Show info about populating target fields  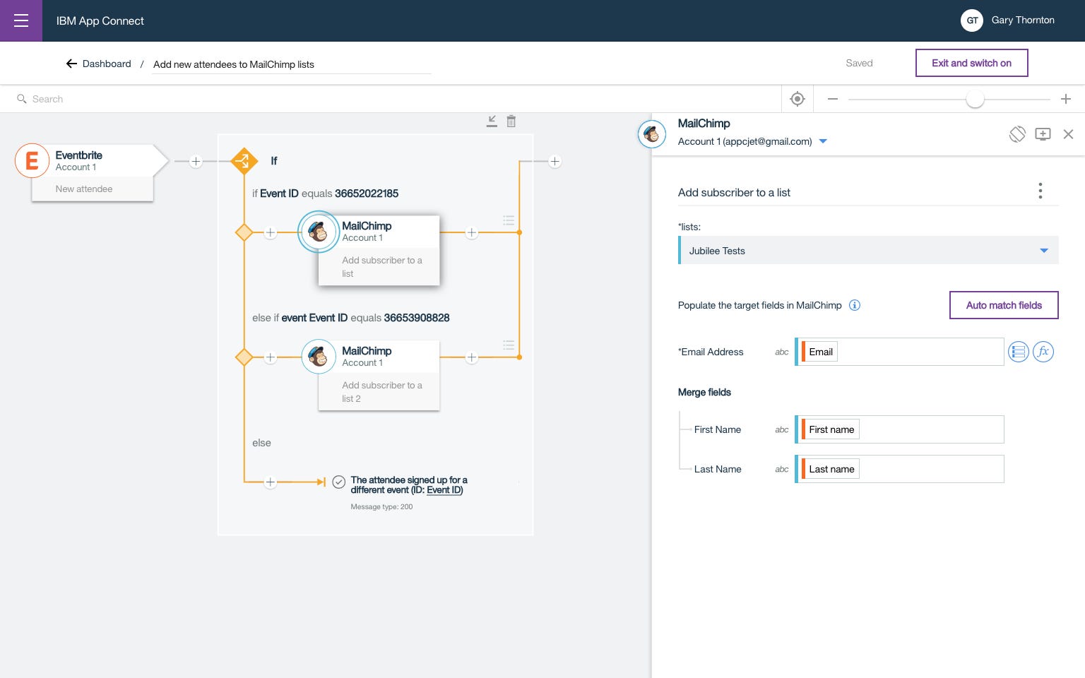(x=855, y=305)
